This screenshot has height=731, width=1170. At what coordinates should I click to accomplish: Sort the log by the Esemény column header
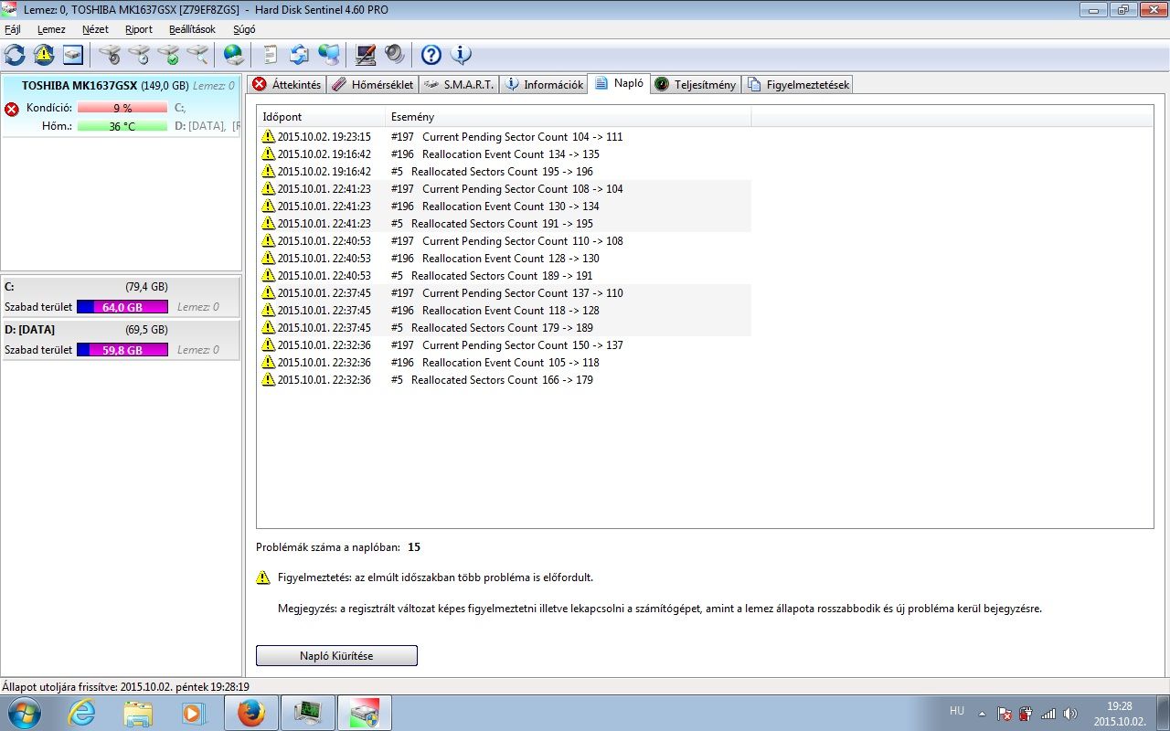[568, 117]
